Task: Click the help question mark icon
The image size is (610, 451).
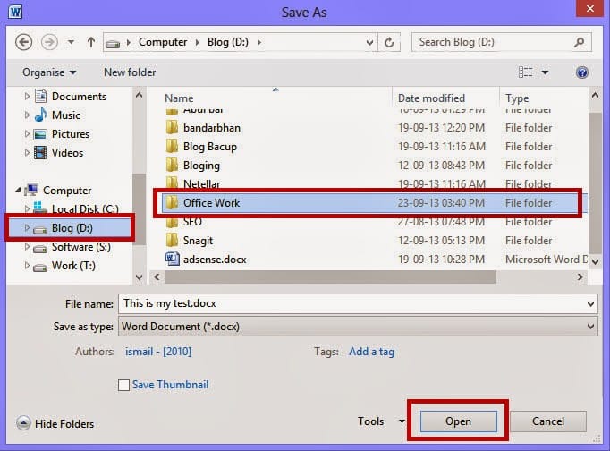Action: pyautogui.click(x=582, y=72)
